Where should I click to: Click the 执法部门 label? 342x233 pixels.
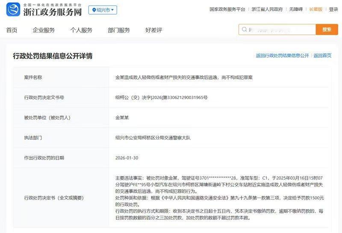(x=33, y=137)
